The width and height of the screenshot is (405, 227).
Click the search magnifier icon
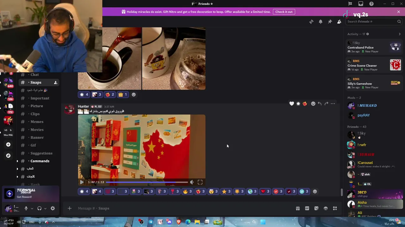click(x=399, y=21)
